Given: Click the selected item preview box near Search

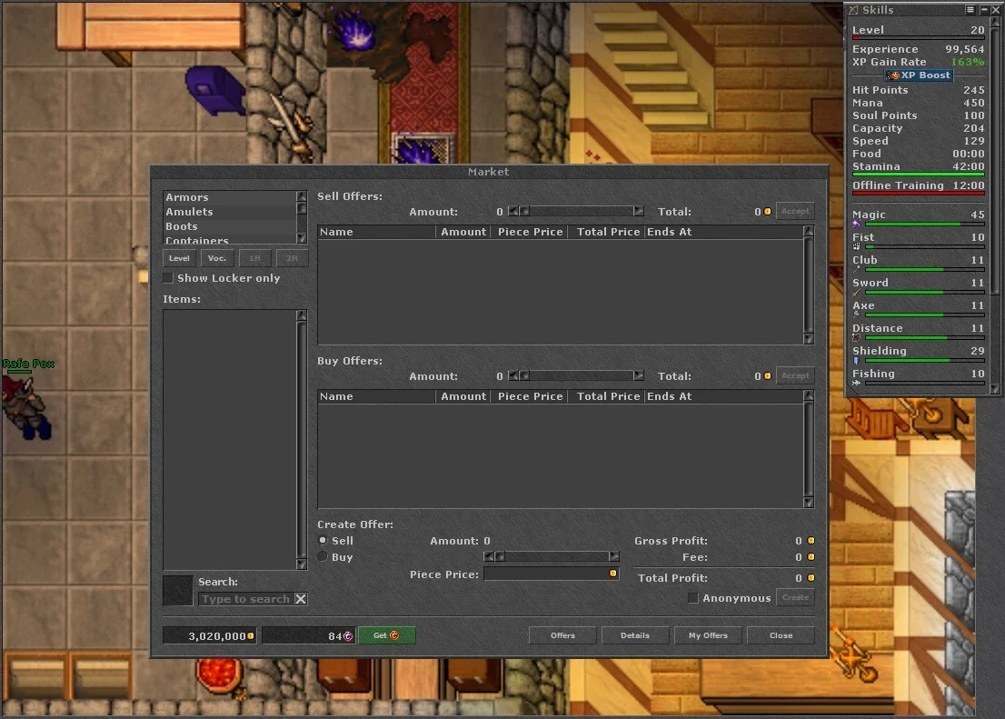Looking at the screenshot, I should pos(177,591).
